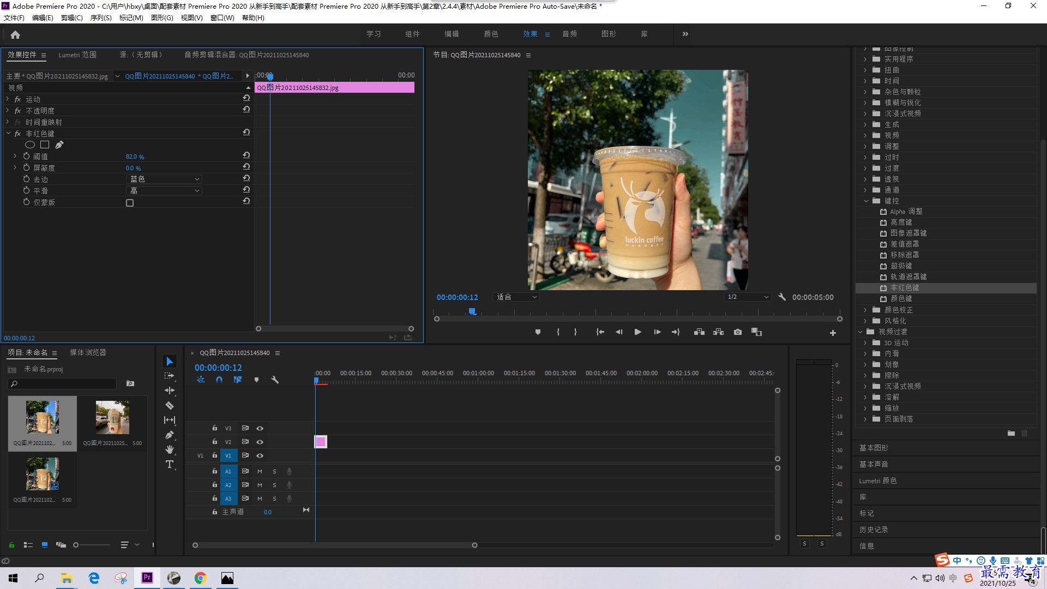Select the Selection arrow tool
1047x589 pixels.
[x=170, y=362]
